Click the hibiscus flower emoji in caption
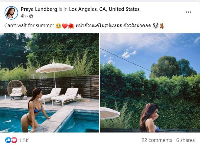The image size is (200, 147). coord(71,26)
